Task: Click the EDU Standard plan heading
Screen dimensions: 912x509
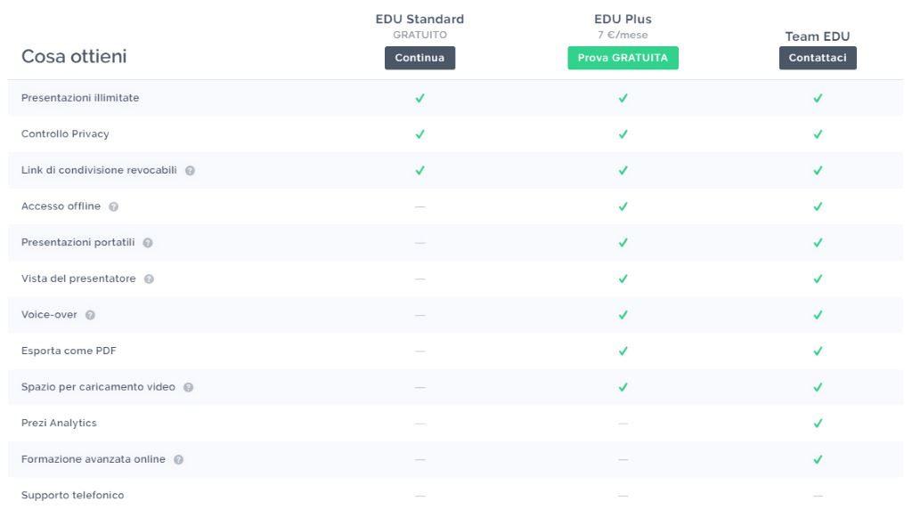Action: click(420, 20)
